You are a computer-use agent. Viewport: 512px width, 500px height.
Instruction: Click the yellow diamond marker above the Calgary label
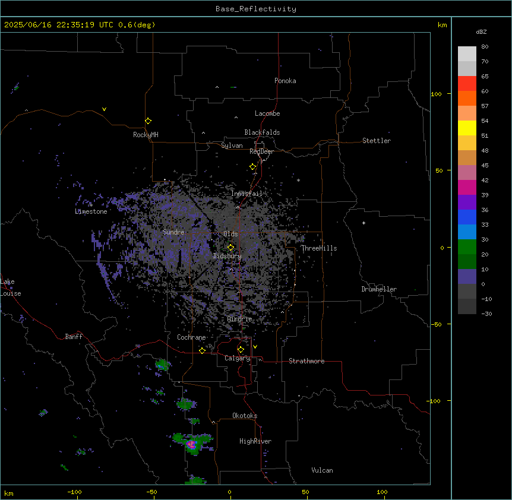coord(241,350)
